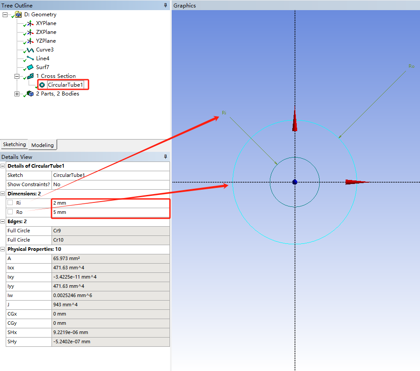The image size is (420, 371).
Task: Collapse the Edges: 2 section
Action: [3, 221]
